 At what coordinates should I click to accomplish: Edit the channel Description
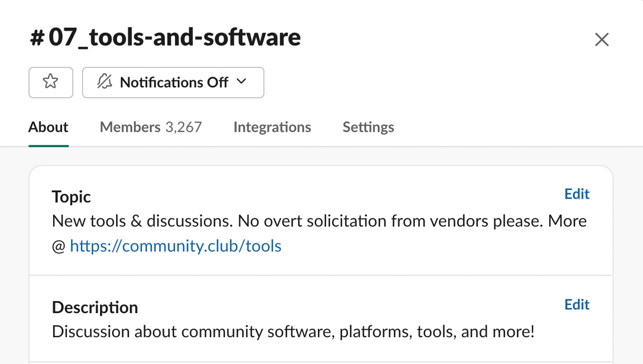pyautogui.click(x=577, y=305)
